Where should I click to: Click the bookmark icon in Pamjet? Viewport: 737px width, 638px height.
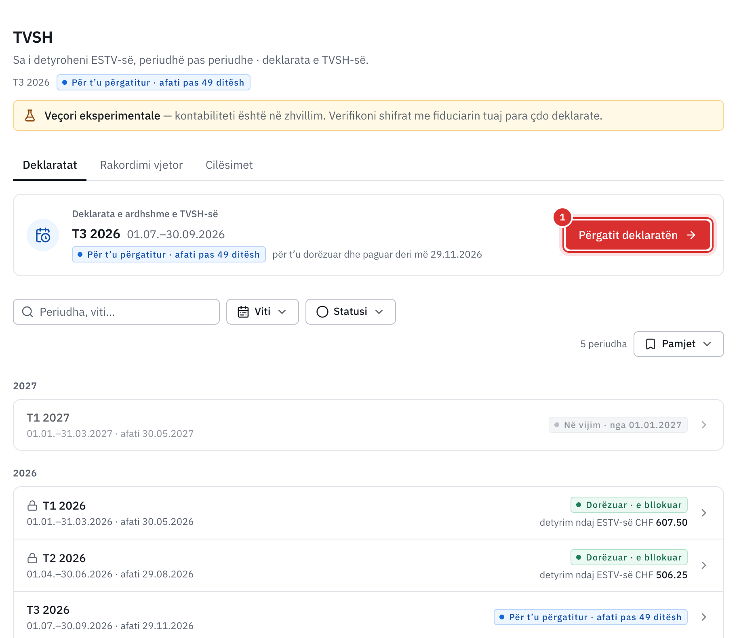651,344
